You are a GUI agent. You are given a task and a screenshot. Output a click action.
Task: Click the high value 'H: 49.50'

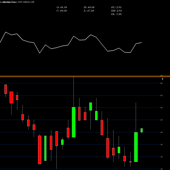pos(89,7)
